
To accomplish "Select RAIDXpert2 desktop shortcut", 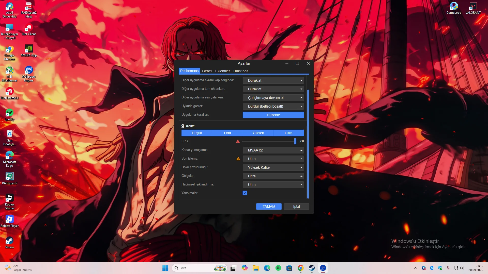I will (x=10, y=179).
